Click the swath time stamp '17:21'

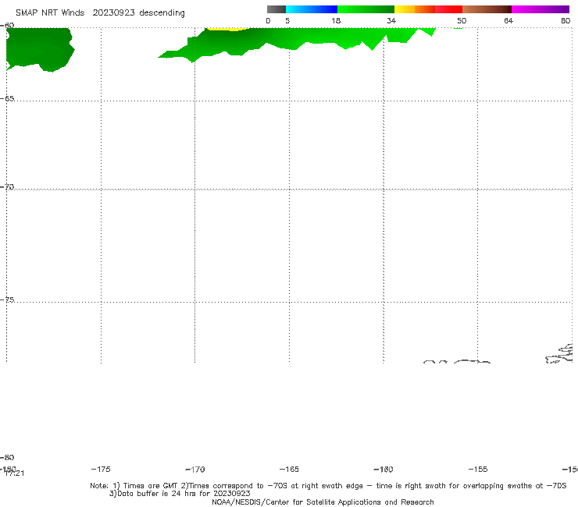15,473
